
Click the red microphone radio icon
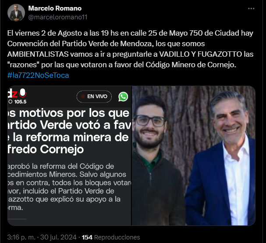click(x=22, y=93)
